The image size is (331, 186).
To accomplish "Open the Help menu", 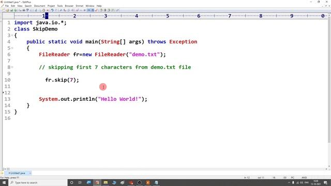I will [99, 6].
